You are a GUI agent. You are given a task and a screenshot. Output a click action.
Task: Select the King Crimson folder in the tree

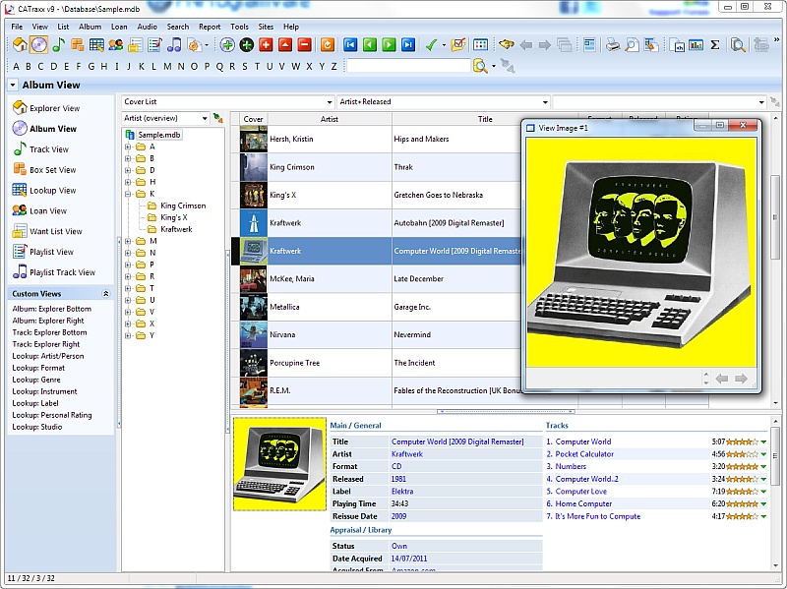click(x=183, y=206)
